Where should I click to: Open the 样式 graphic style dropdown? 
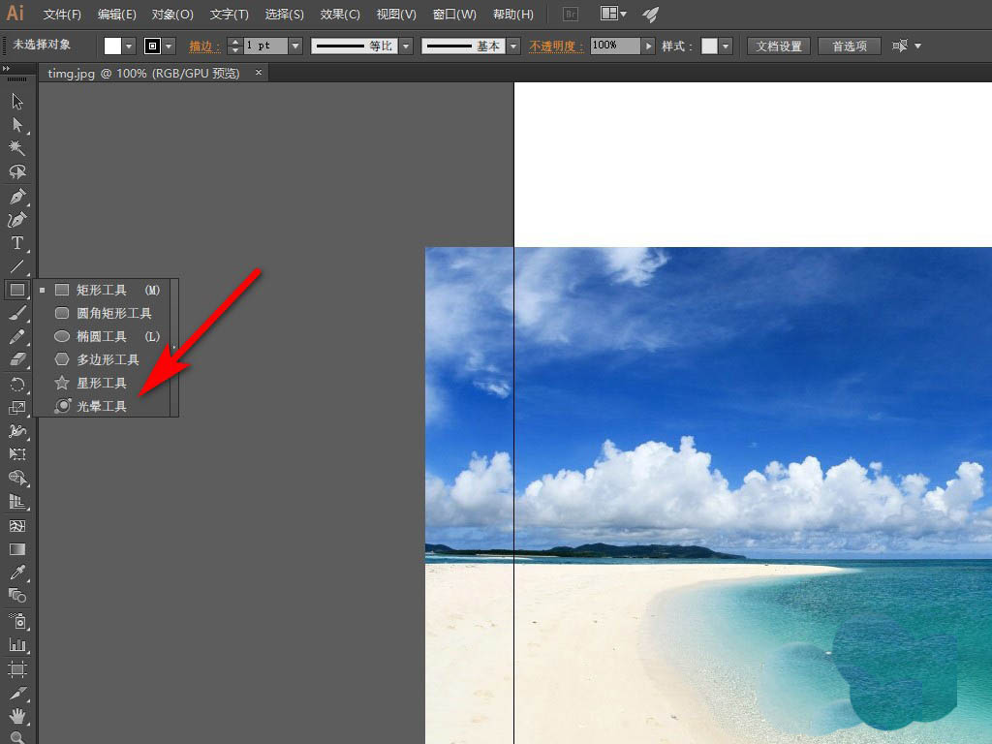(x=726, y=46)
